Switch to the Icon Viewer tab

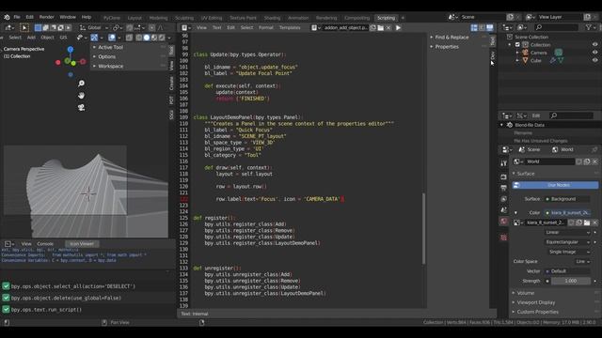(x=82, y=244)
